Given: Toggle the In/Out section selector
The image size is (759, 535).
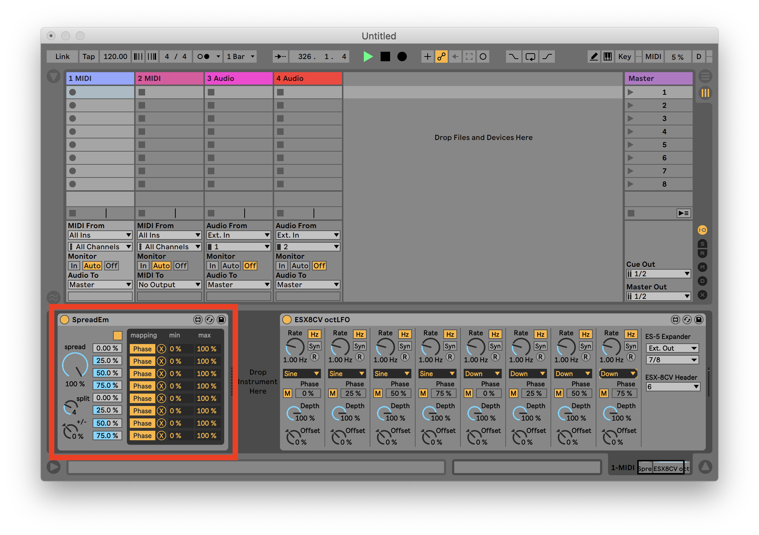Looking at the screenshot, I should point(702,230).
